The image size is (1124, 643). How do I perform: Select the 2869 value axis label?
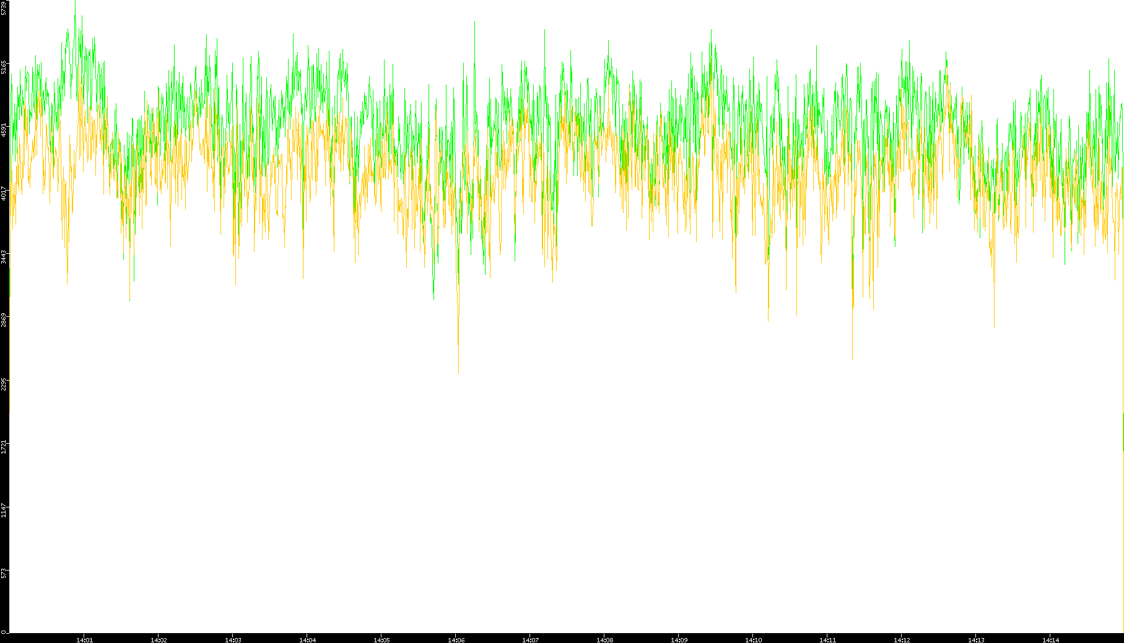(x=4, y=320)
